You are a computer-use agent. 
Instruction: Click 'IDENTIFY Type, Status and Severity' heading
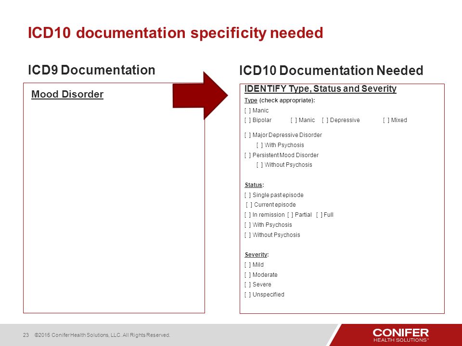(x=321, y=88)
